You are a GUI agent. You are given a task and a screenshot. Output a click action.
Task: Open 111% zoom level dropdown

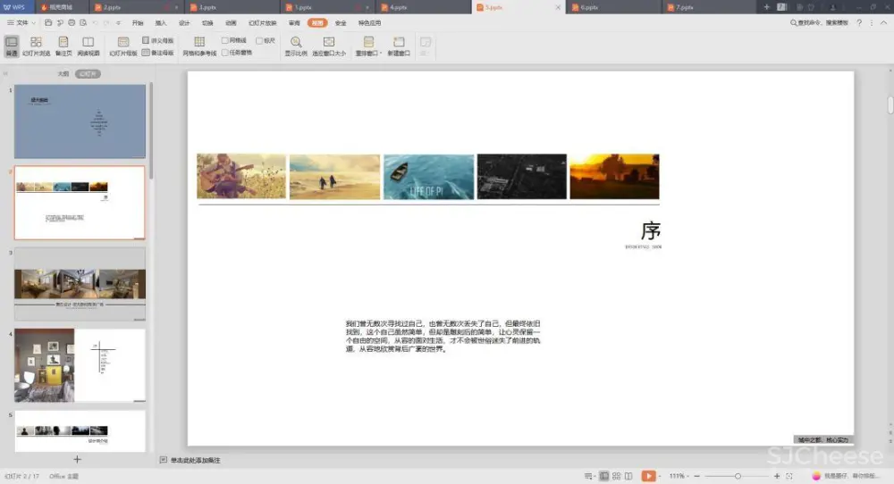pos(679,476)
